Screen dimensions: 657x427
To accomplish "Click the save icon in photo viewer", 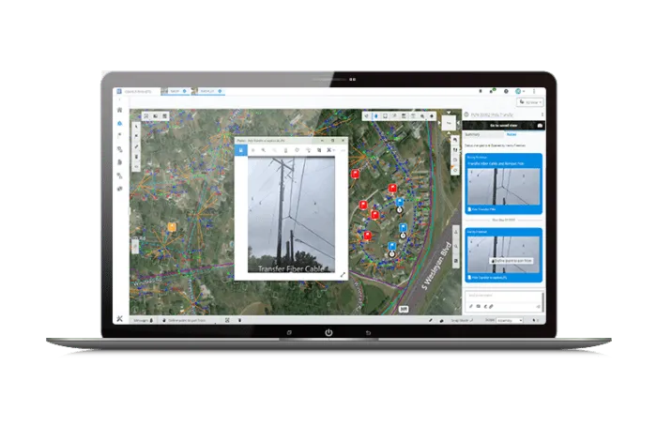I will [240, 149].
